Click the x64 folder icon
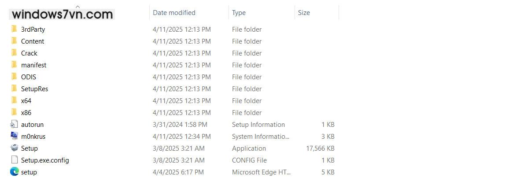Screen dimensions: 531x189 click(14, 100)
